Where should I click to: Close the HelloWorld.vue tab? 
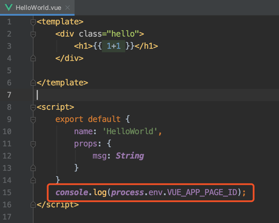pos(68,8)
